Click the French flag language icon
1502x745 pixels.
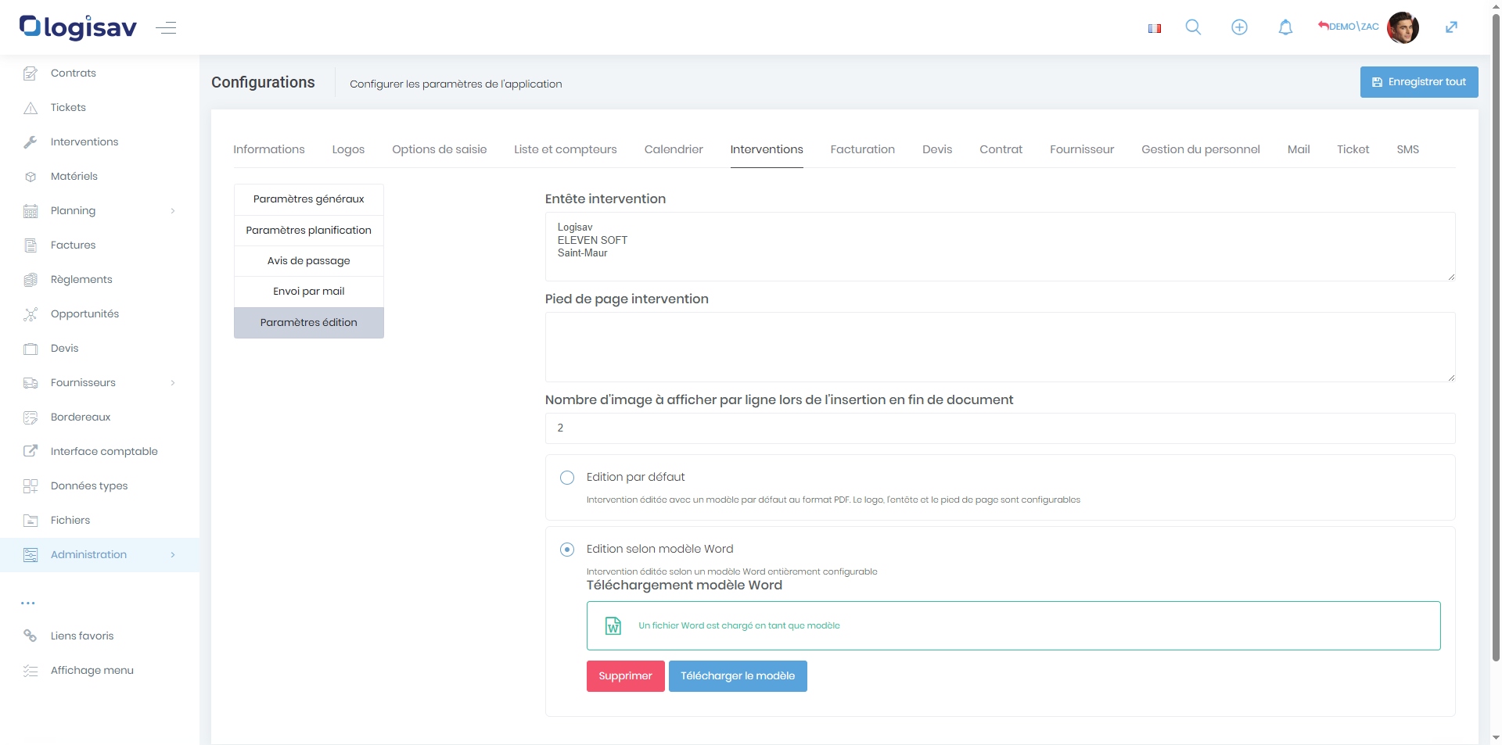pyautogui.click(x=1154, y=28)
